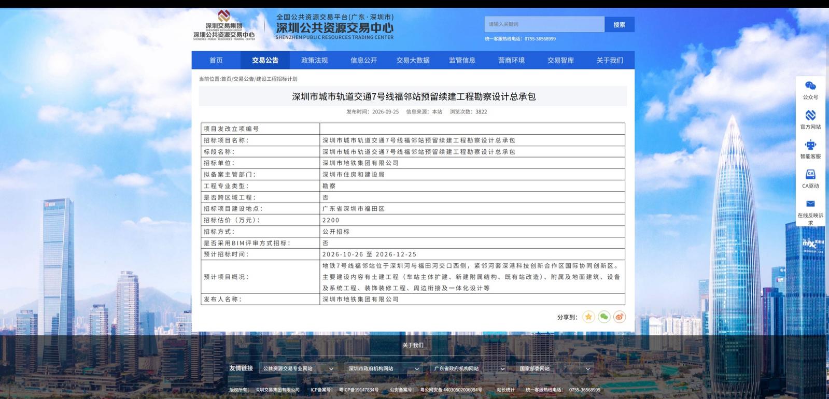Open the 在线反映诉求 envelope icon
Viewport: 829px width, 399px height.
coord(810,204)
